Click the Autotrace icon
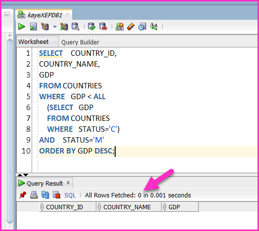Image resolution: width=259 pixels, height=231 pixels. click(x=64, y=27)
